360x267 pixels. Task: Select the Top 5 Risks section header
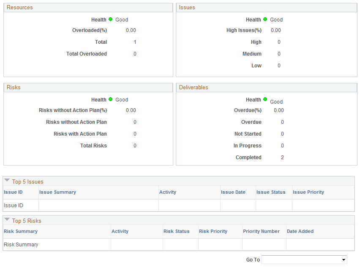tap(27, 221)
